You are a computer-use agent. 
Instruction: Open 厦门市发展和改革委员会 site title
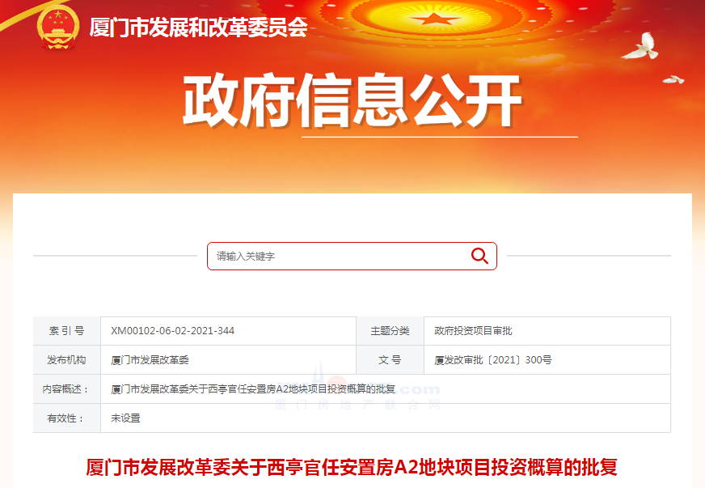[198, 28]
